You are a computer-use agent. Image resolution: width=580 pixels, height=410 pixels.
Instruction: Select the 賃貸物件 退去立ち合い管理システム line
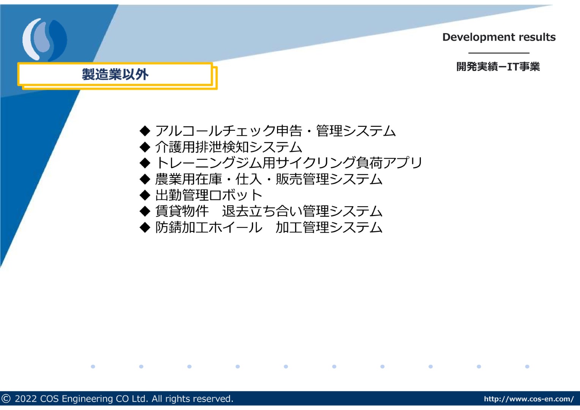click(x=261, y=211)
